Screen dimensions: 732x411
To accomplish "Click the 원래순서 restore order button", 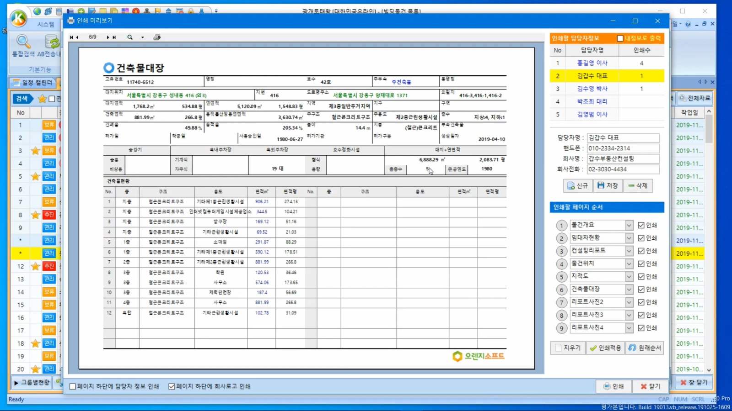I will coord(645,348).
